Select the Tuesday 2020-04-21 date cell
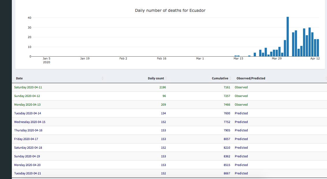 tap(27, 173)
